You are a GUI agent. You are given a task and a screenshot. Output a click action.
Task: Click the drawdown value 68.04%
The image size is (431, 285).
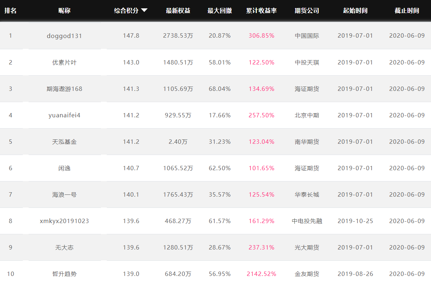(x=220, y=89)
